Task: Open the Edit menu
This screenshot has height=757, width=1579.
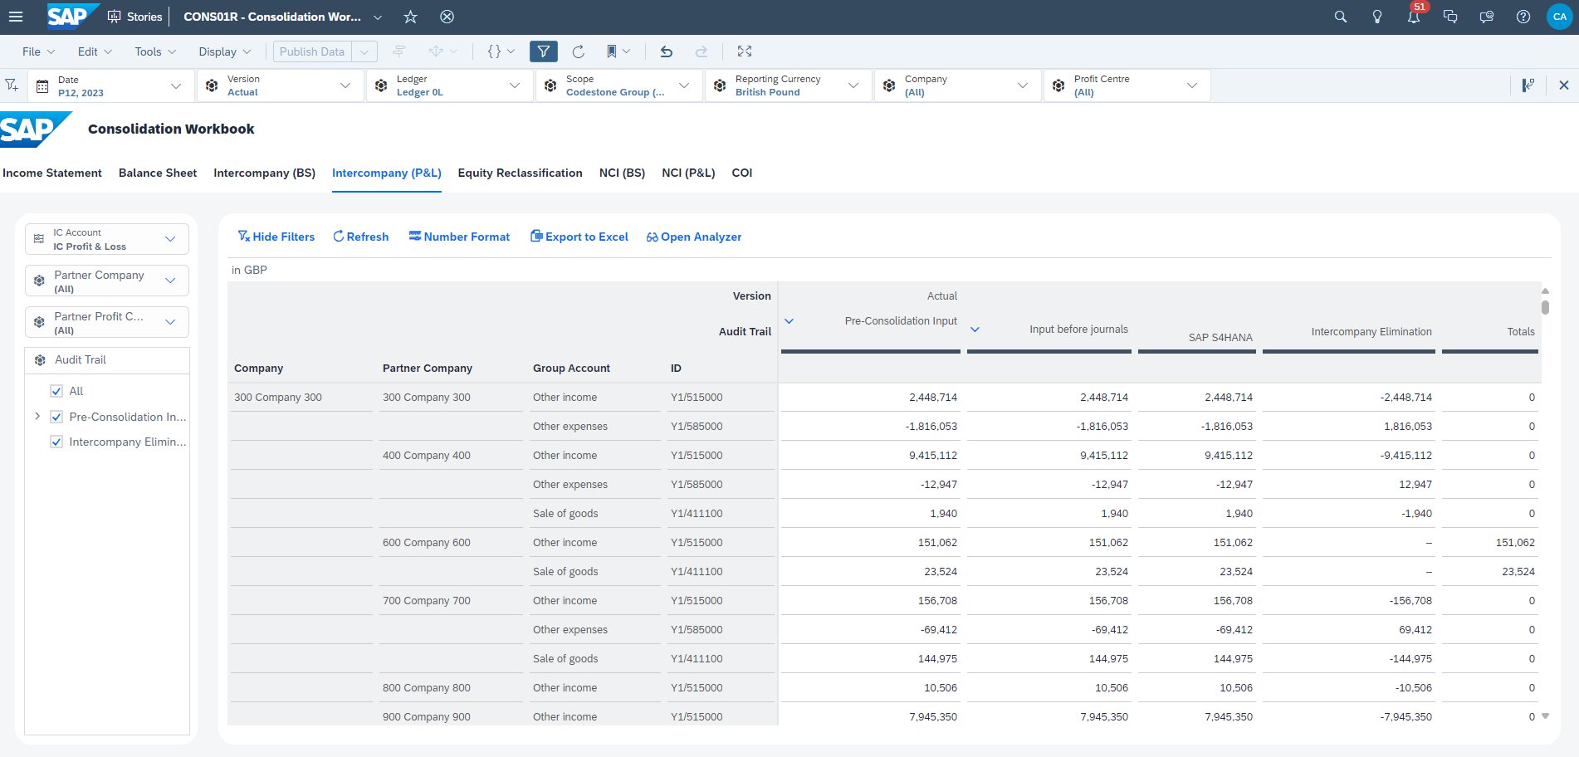Action: pos(95,51)
